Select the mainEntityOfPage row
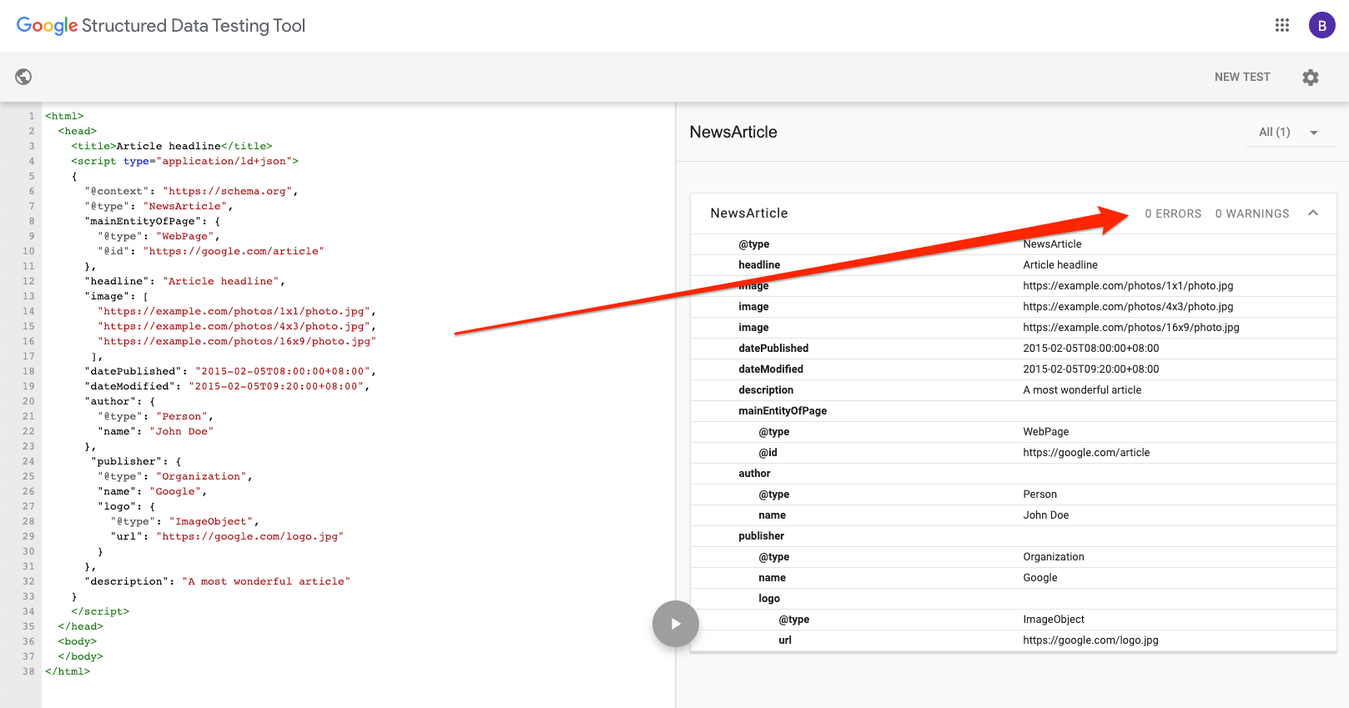 tap(1014, 411)
